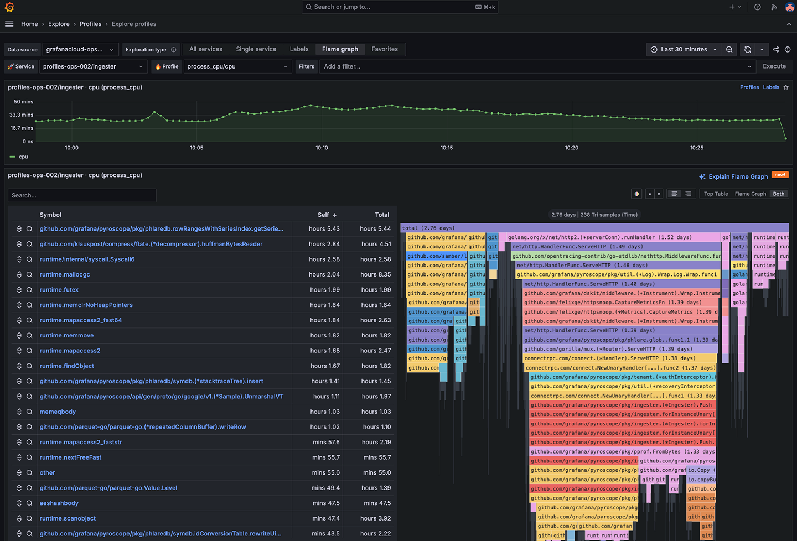Switch to the Labels tab
The image size is (797, 541).
299,49
